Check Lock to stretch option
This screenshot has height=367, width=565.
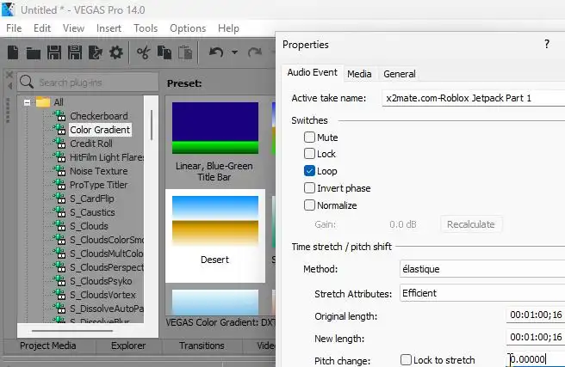(406, 360)
